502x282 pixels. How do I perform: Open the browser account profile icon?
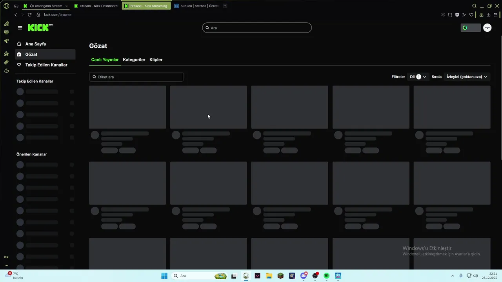point(481,15)
